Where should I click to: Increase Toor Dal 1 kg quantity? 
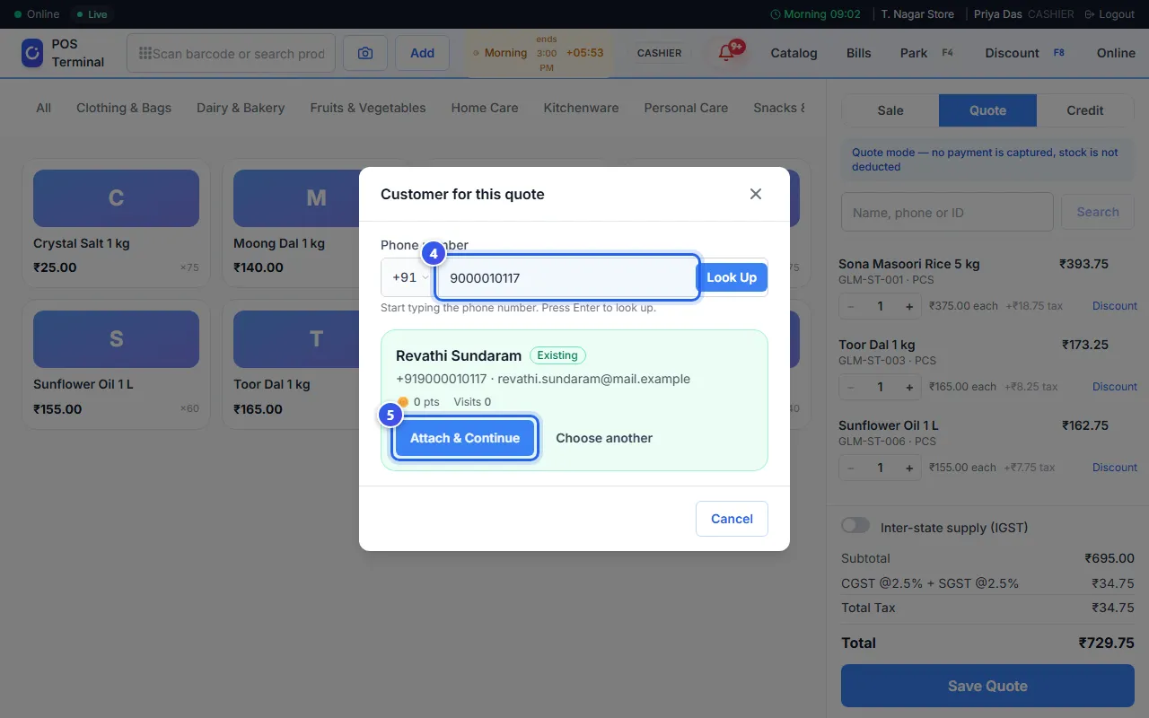pyautogui.click(x=909, y=387)
